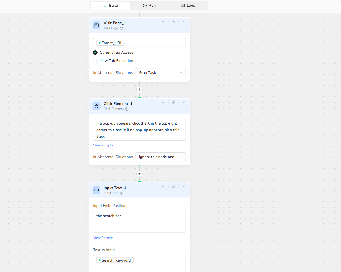The height and width of the screenshot is (272, 341).
Task: Add a node below Visit Page_1
Action: click(139, 90)
